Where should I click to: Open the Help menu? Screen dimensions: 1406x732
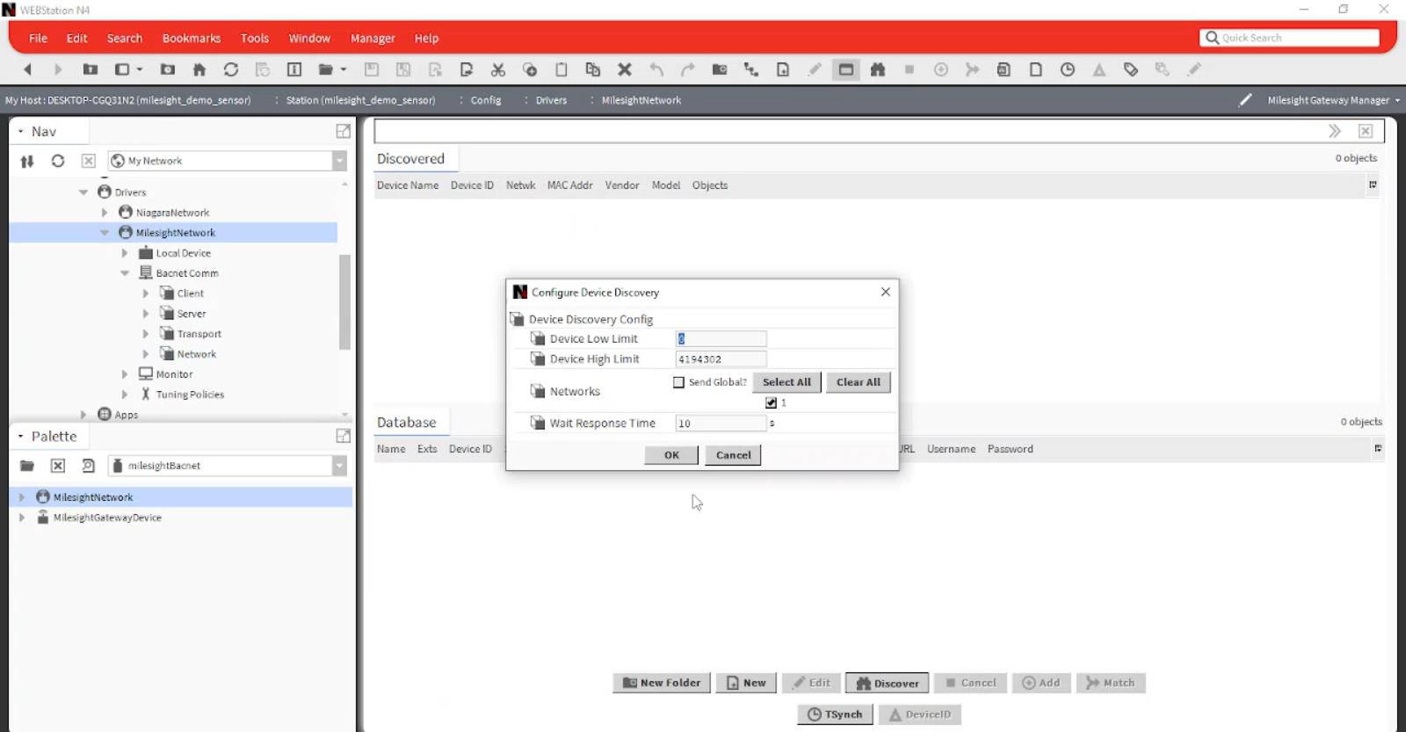[426, 38]
